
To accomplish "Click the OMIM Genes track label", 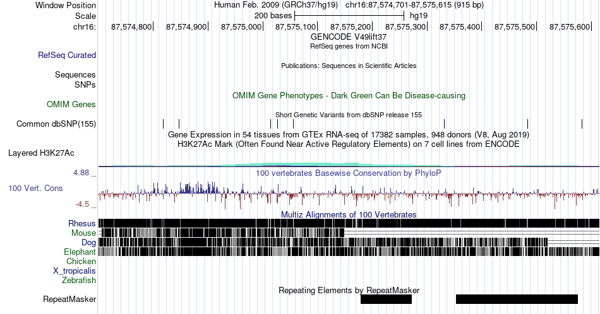I will point(71,104).
